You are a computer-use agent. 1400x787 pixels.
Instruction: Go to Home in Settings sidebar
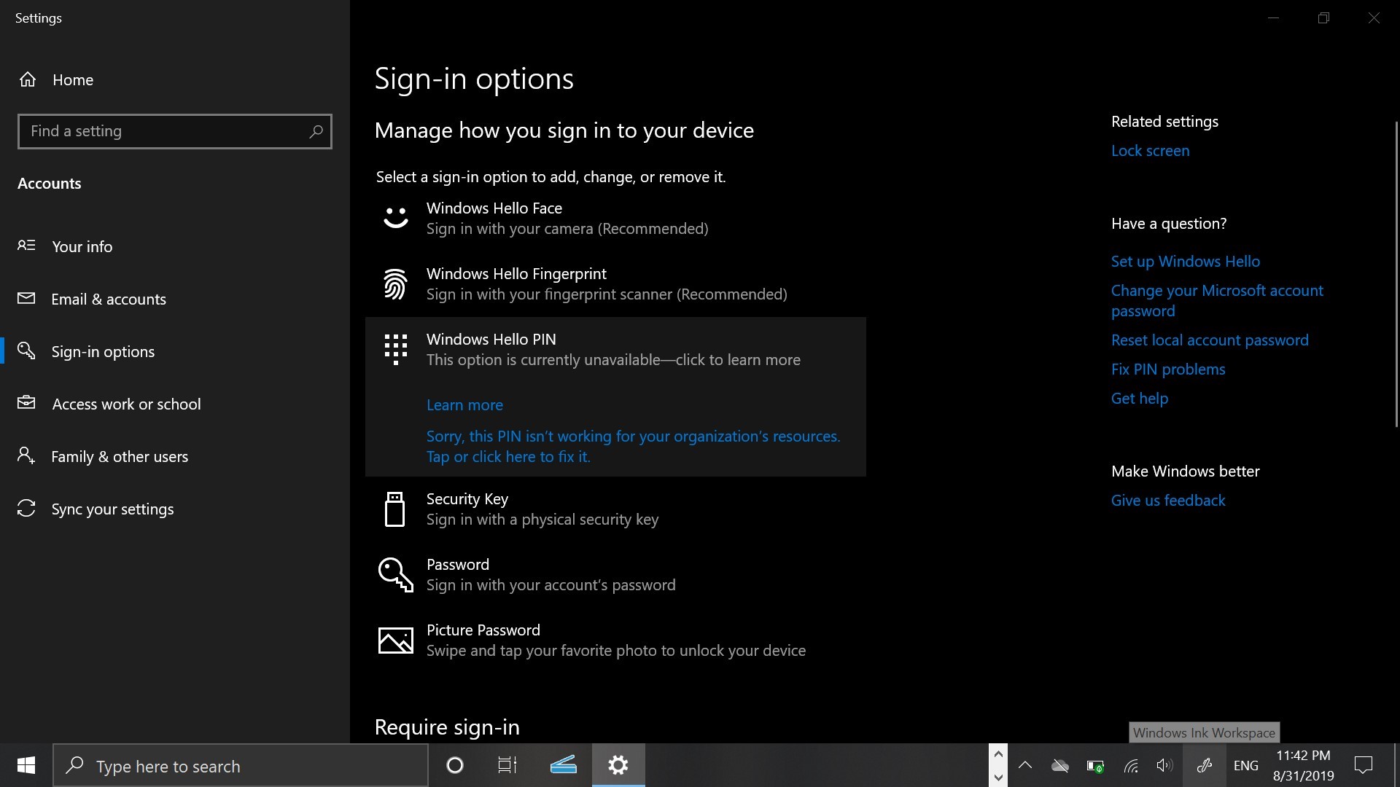point(175,79)
